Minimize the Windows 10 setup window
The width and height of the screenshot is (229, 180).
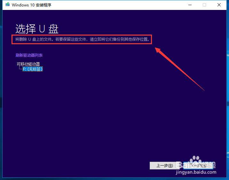click(x=190, y=5)
